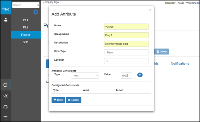Open the chip devices icon
This screenshot has height=122, width=200.
[x=6, y=107]
